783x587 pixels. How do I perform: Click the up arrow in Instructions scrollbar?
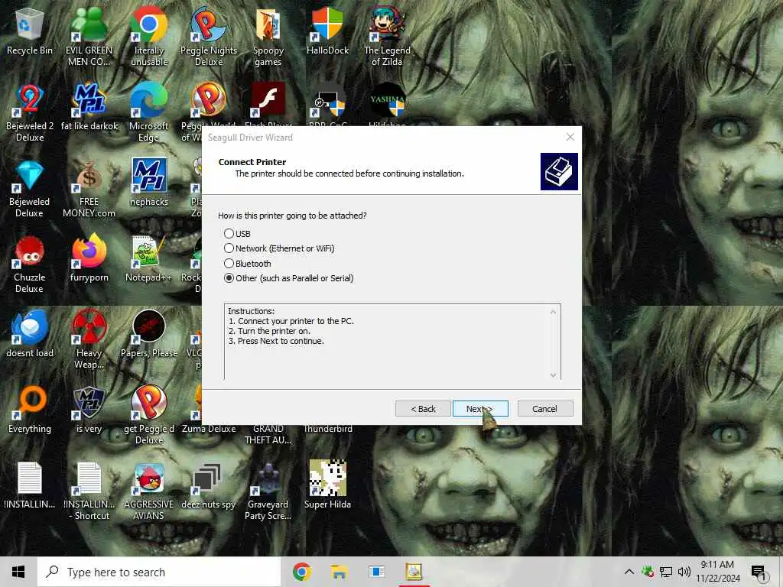click(553, 312)
